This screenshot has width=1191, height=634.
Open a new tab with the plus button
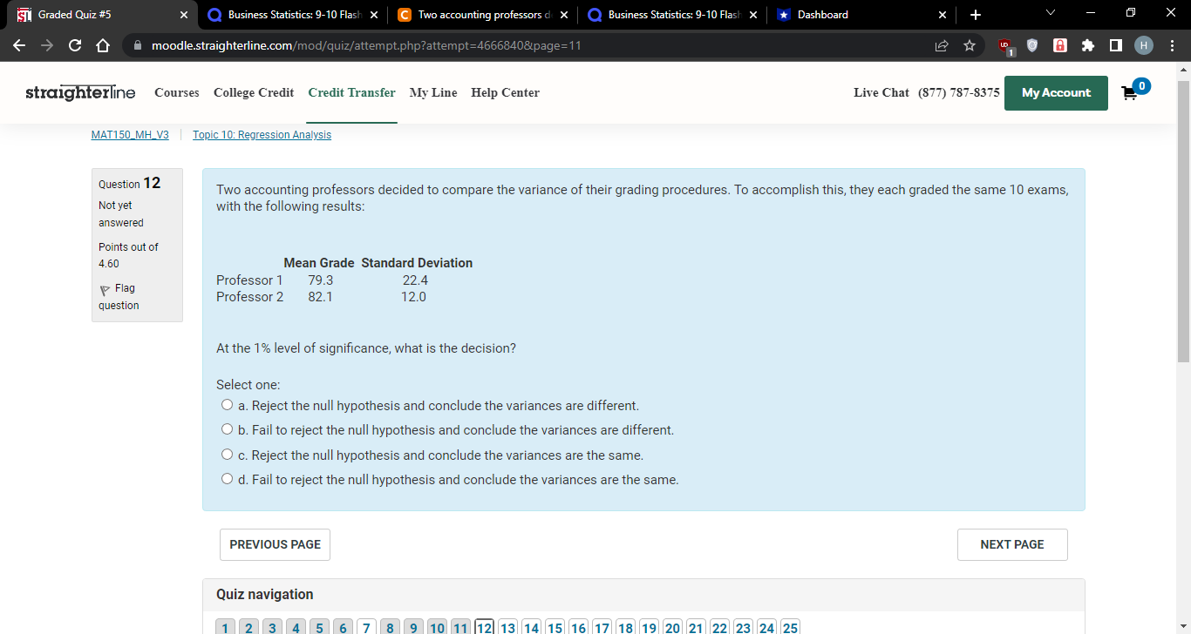[x=975, y=15]
